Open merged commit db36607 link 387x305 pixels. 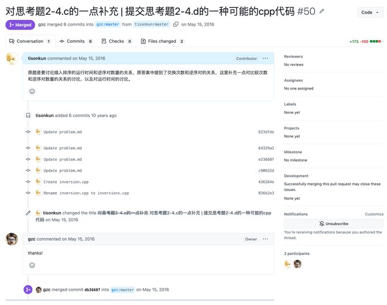[x=92, y=290]
